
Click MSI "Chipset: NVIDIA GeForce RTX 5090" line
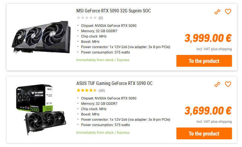coord(109,26)
